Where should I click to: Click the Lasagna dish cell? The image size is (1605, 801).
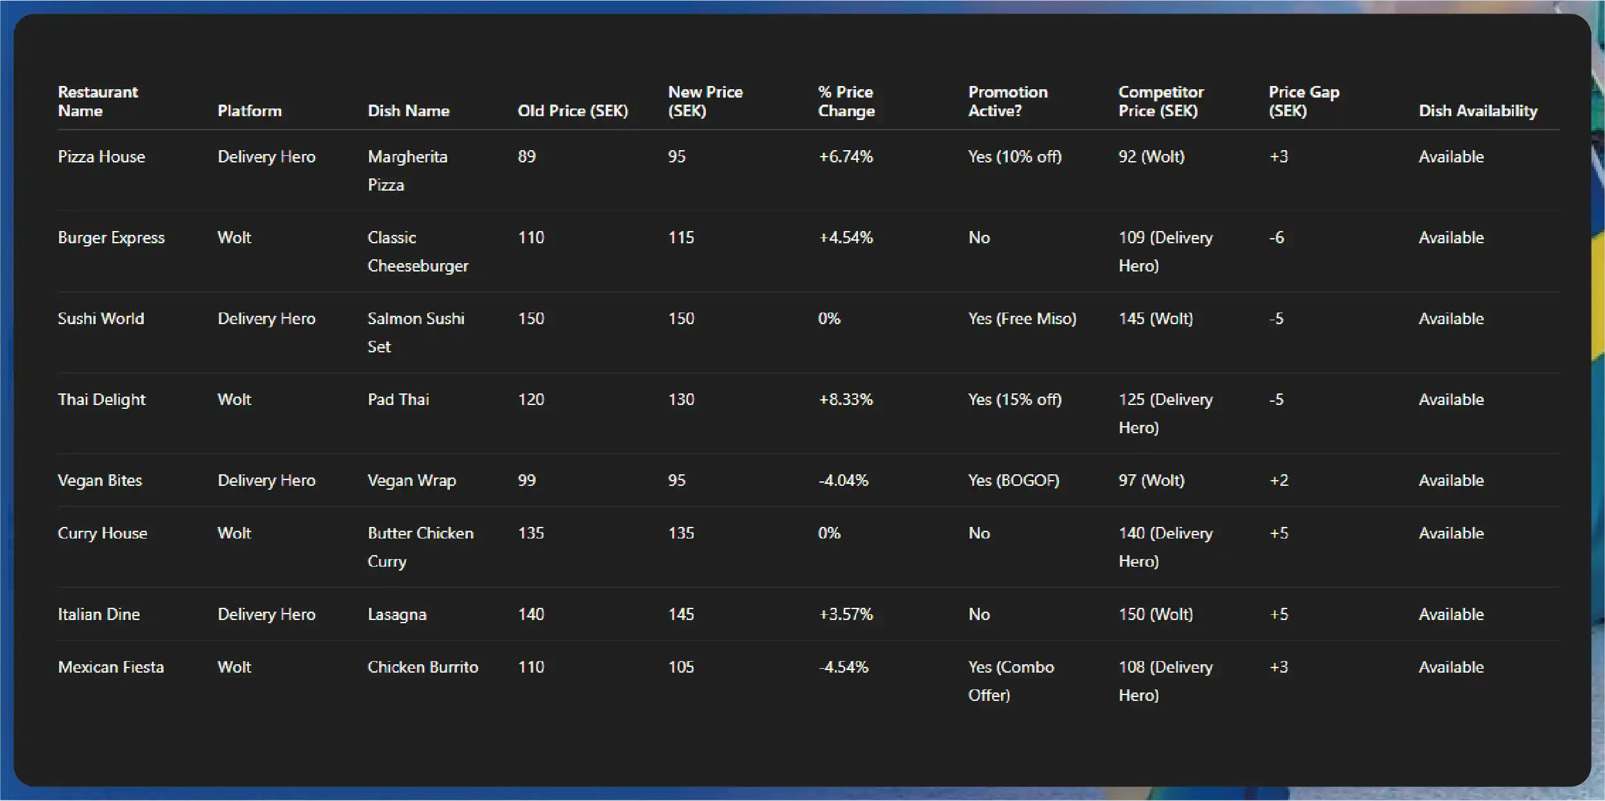click(397, 615)
